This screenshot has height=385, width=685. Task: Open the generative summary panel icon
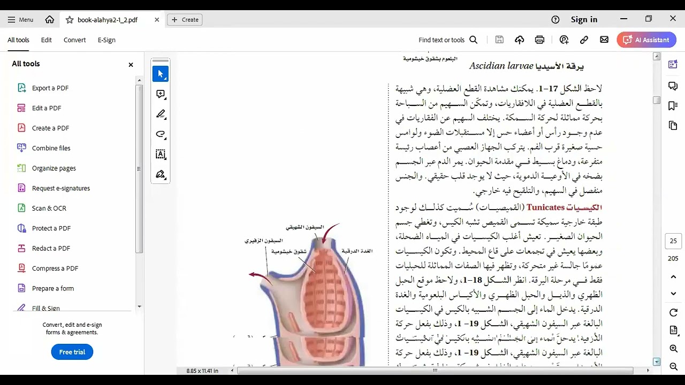(x=673, y=65)
